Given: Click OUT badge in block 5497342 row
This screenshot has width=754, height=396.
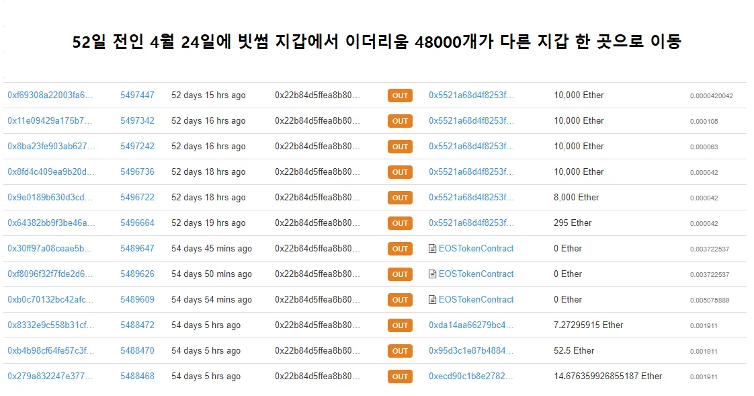Looking at the screenshot, I should click(400, 121).
